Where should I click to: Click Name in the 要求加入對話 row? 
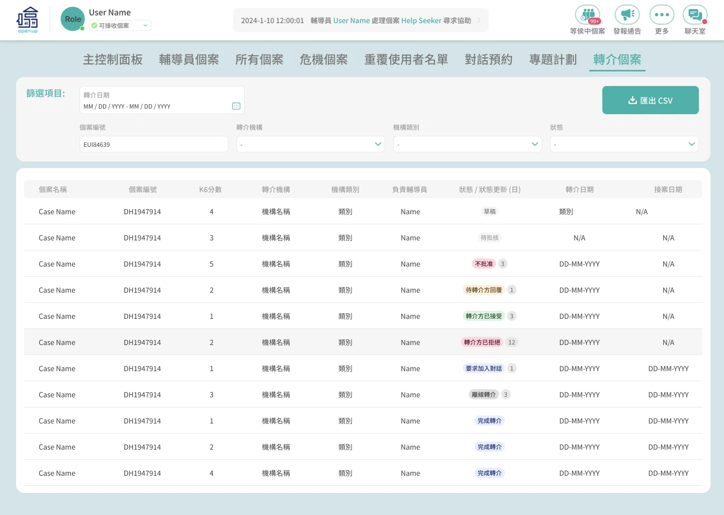(410, 369)
